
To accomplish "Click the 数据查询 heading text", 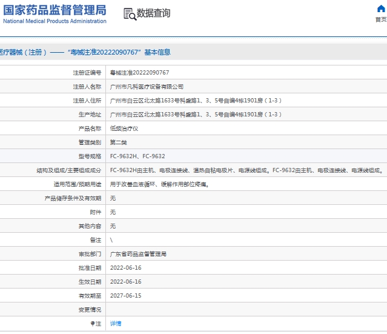I will (x=153, y=13).
